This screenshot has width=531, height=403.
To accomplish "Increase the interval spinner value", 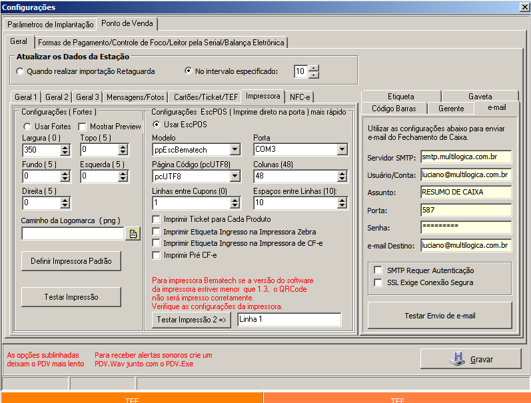I will click(314, 68).
